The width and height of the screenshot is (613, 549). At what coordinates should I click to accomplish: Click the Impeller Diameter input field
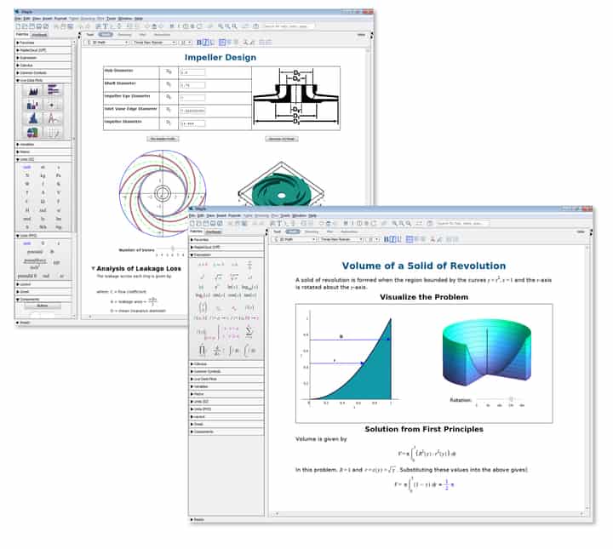point(192,123)
